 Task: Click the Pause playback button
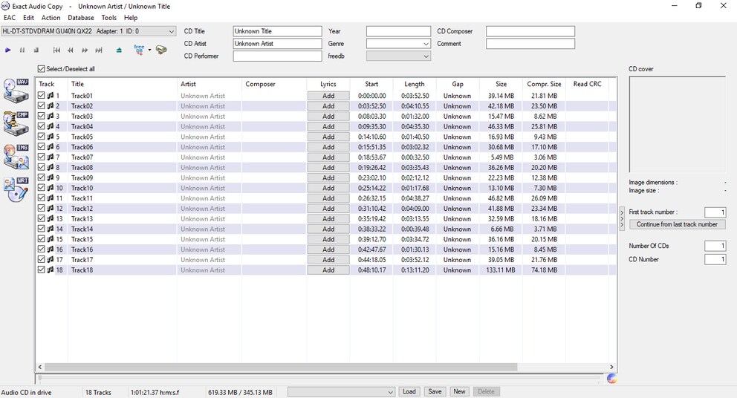click(22, 50)
